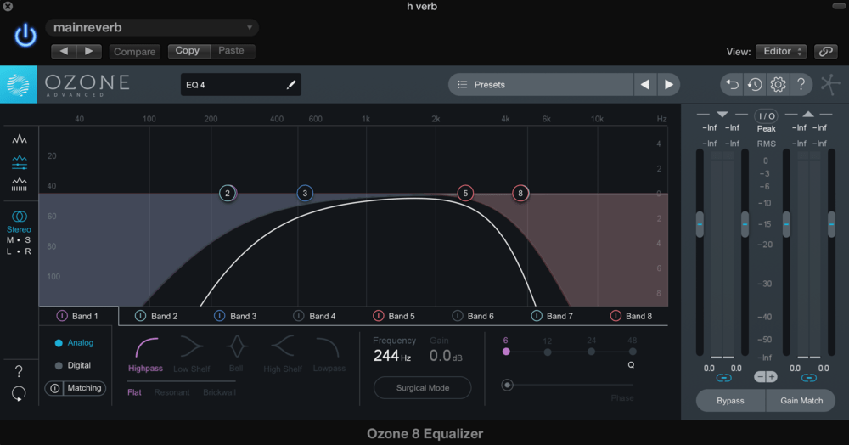
Task: Click the Bypass button
Action: click(730, 401)
